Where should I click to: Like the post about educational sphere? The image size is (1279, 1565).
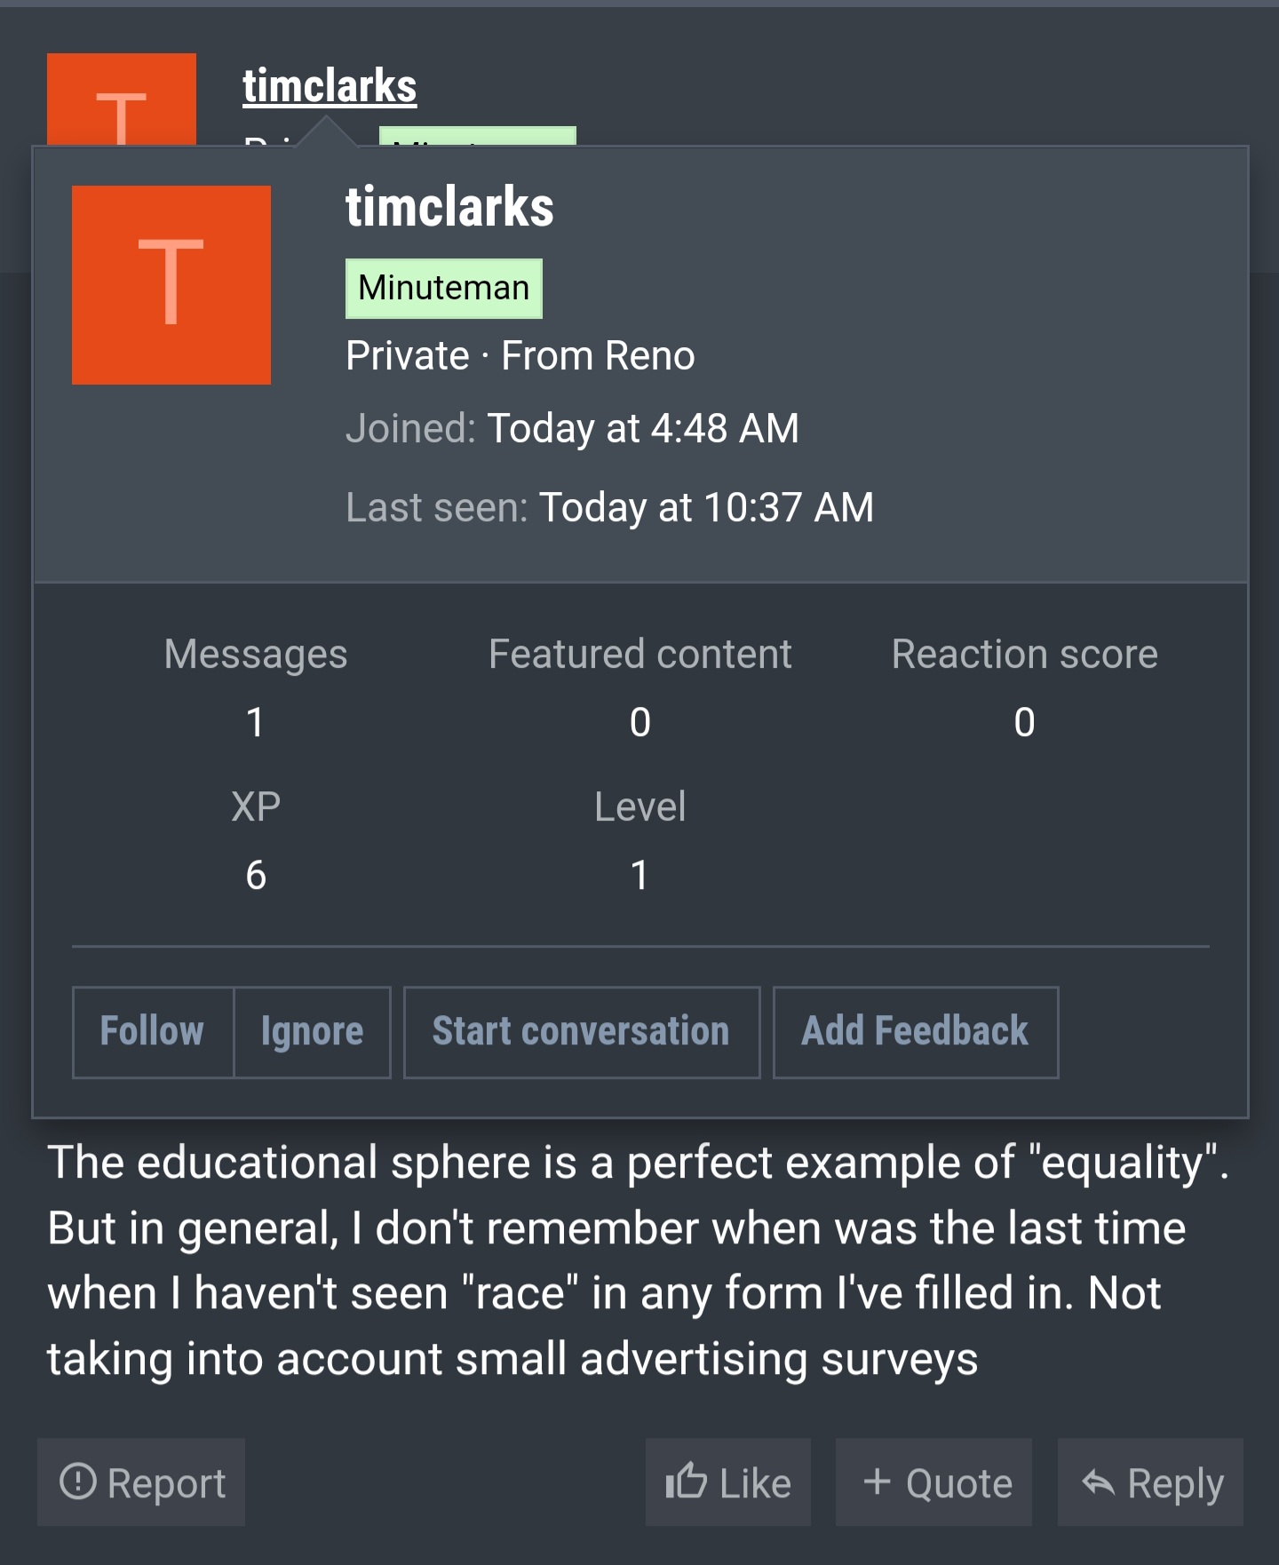728,1482
